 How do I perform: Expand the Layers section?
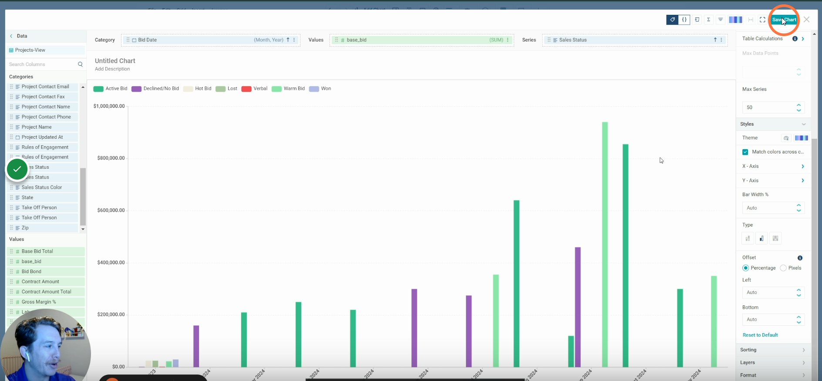773,363
